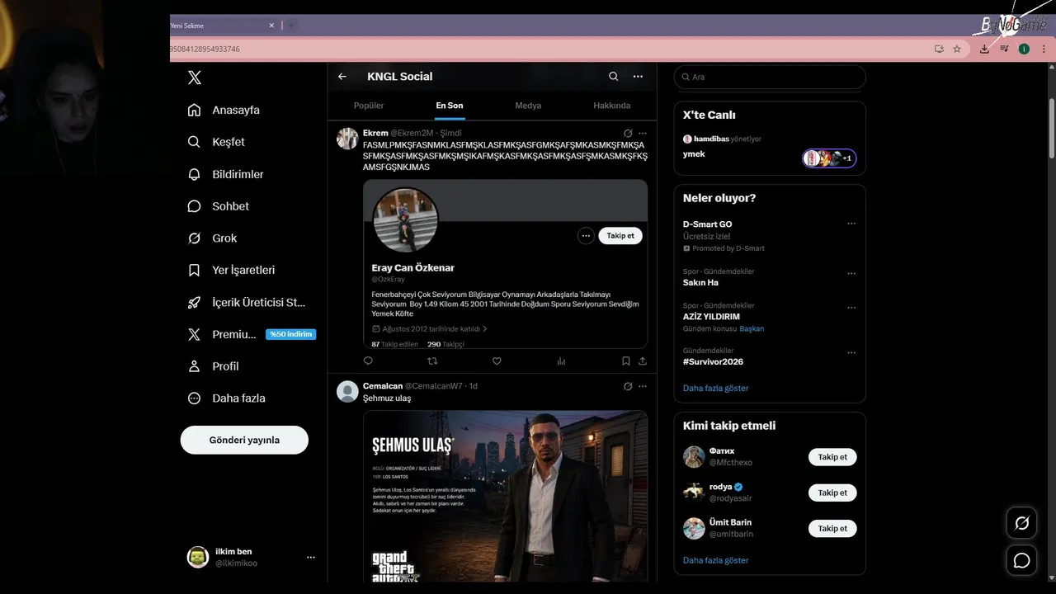The image size is (1056, 594).
Task: Click Başkan link in trend
Action: coord(752,328)
